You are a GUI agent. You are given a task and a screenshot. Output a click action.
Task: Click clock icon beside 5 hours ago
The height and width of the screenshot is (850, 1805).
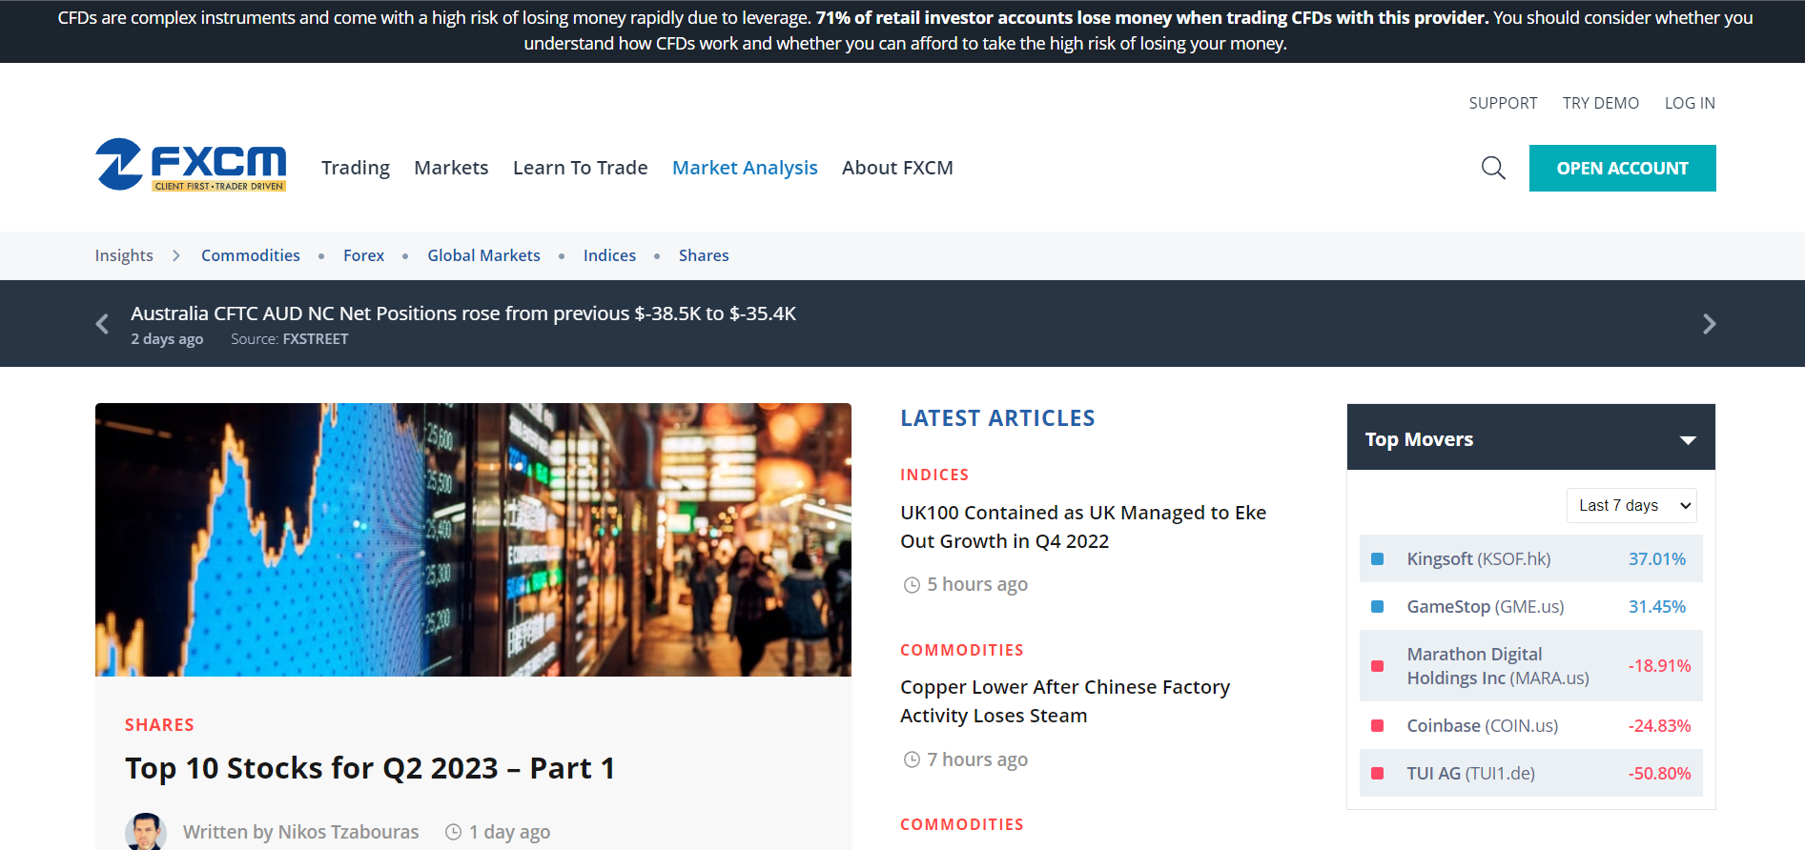pyautogui.click(x=912, y=585)
